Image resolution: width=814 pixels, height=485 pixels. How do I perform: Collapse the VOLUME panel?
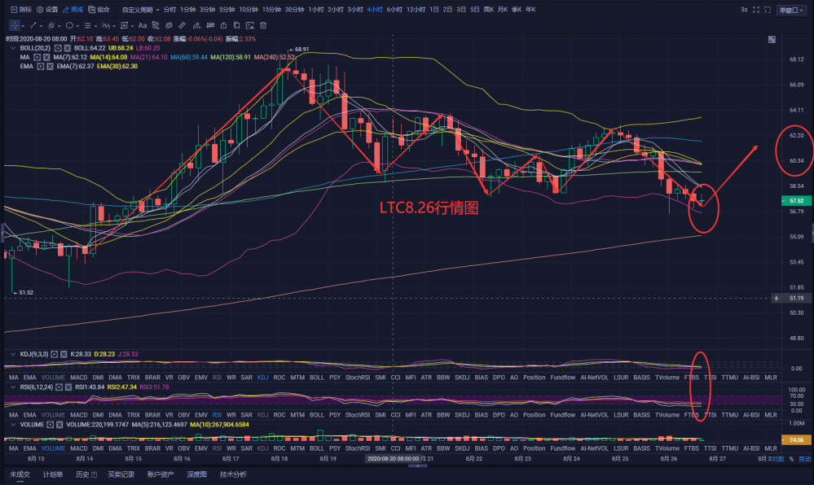pos(13,424)
